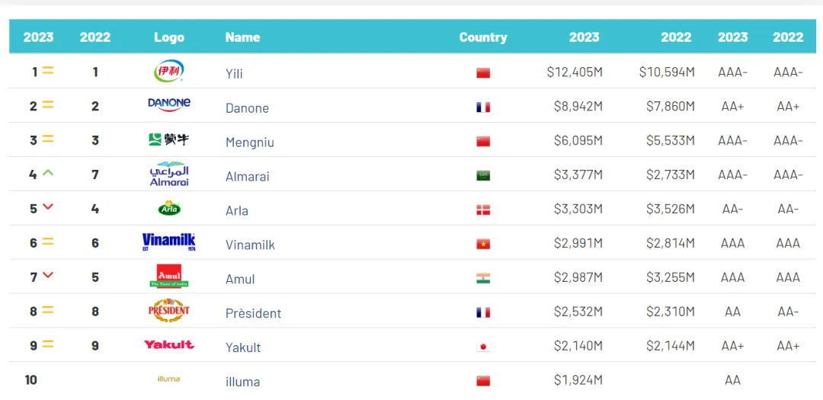Click the Country column header
The height and width of the screenshot is (400, 823).
pos(482,37)
